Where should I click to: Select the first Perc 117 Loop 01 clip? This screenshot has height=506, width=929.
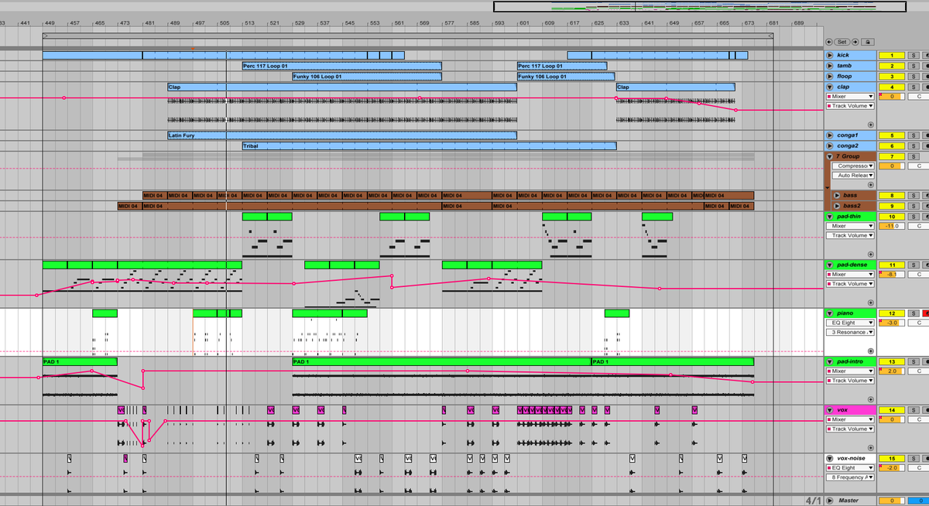[341, 66]
